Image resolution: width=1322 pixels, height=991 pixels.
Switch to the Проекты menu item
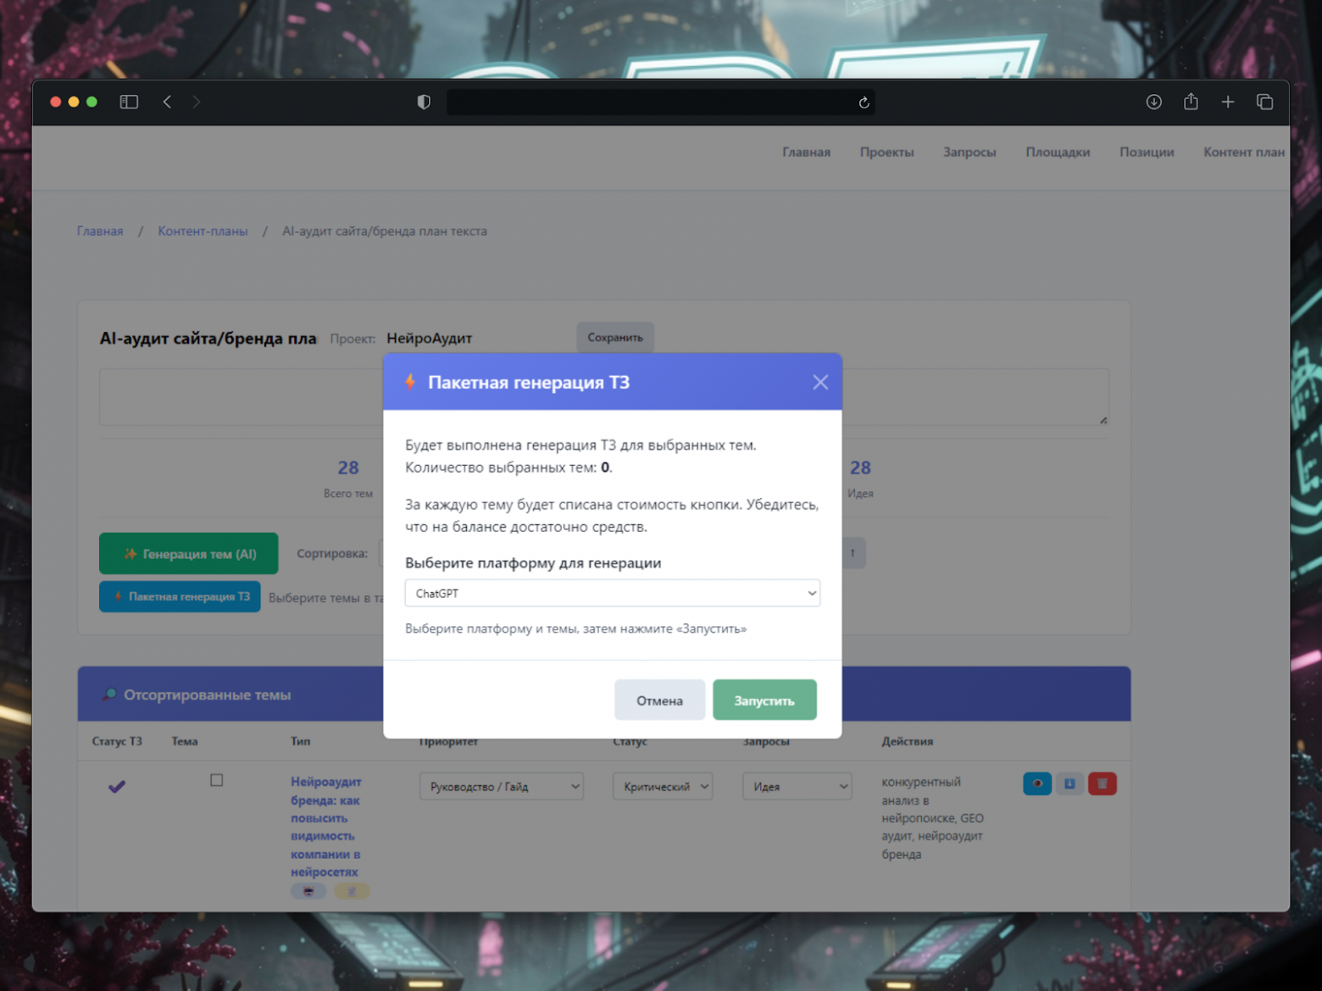[886, 152]
